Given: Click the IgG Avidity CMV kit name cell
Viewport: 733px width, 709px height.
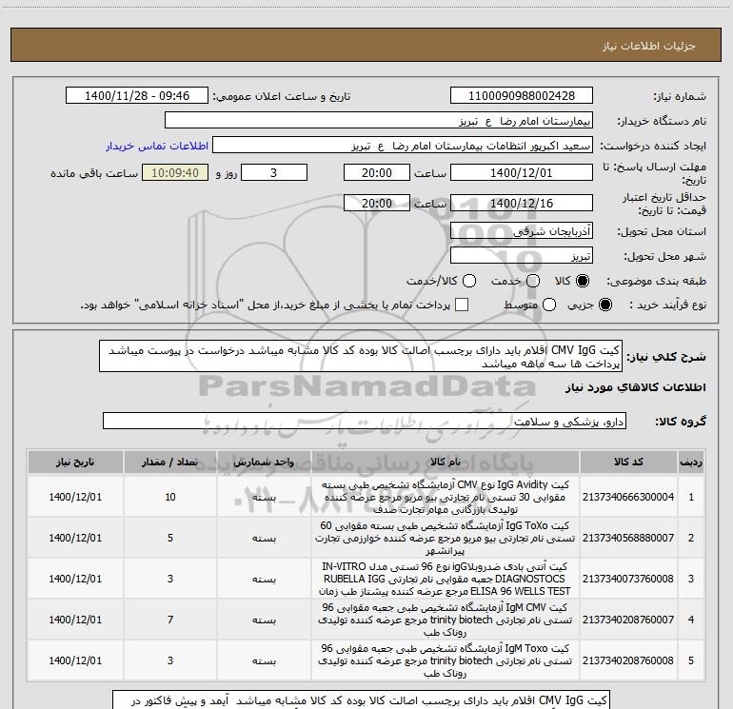Looking at the screenshot, I should click(x=446, y=497).
